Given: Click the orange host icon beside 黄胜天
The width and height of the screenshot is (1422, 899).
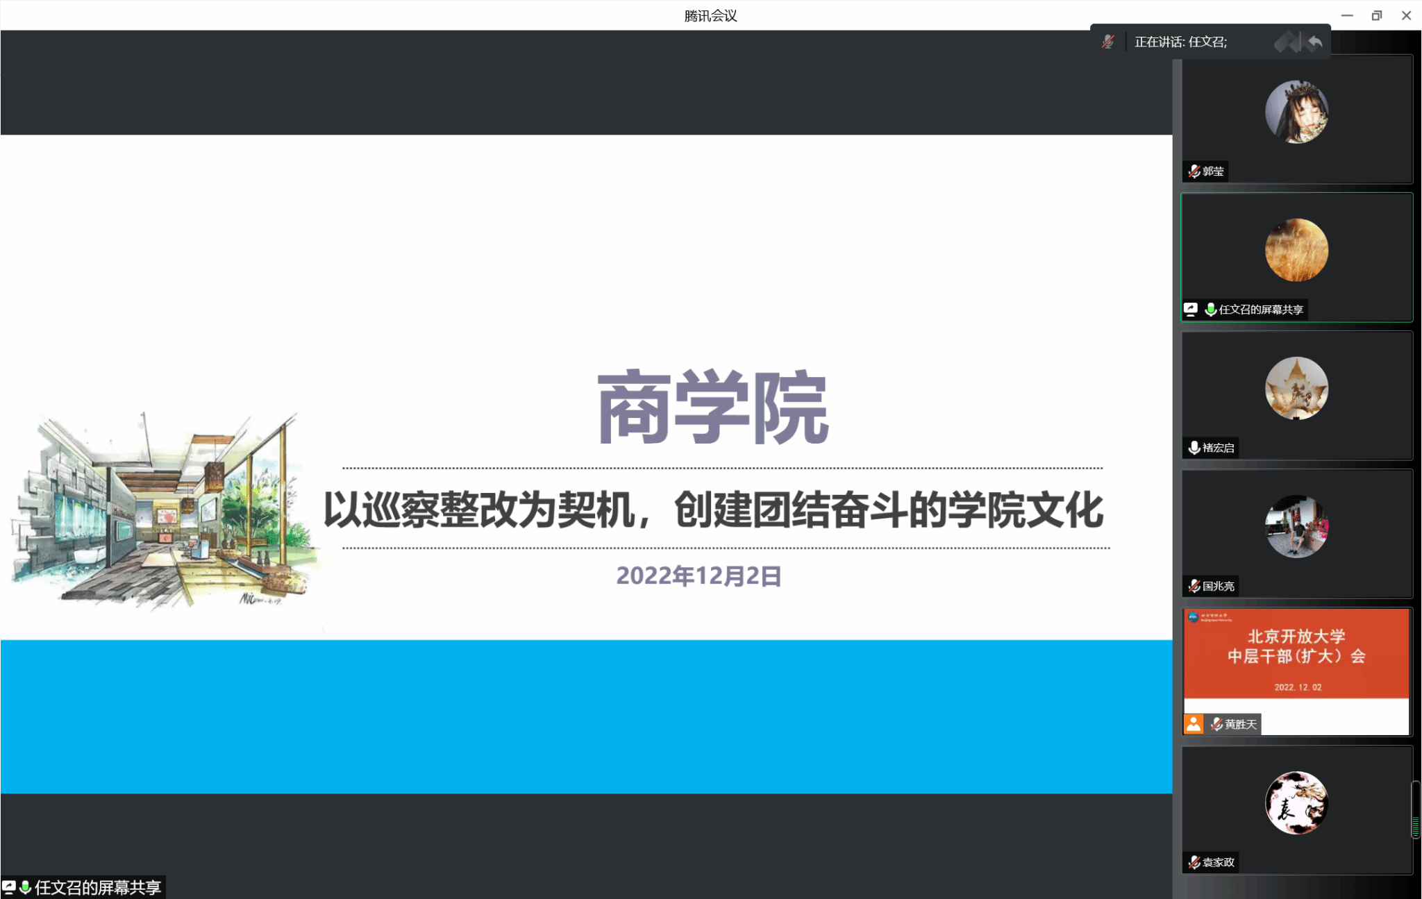Looking at the screenshot, I should (x=1194, y=724).
